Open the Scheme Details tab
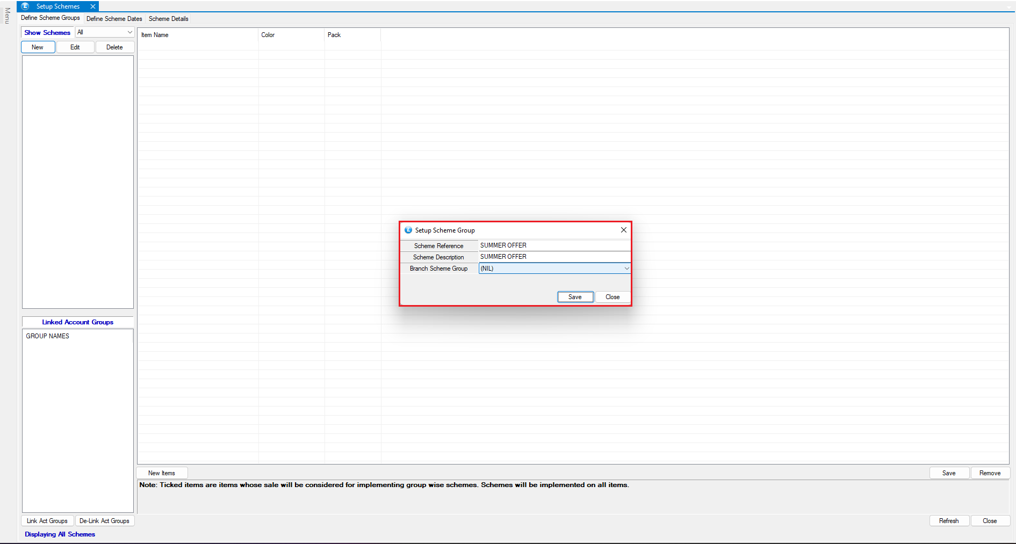This screenshot has height=544, width=1016. (168, 19)
